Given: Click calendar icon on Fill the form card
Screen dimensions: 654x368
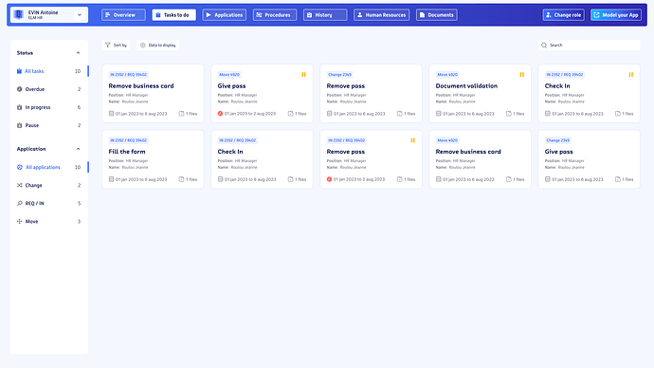Looking at the screenshot, I should 111,179.
